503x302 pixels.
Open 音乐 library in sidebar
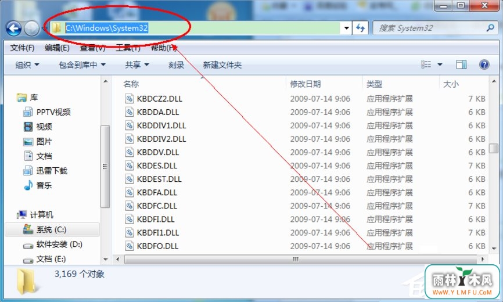(38, 185)
